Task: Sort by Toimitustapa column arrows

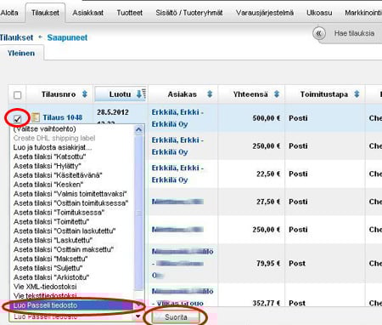Action: [357, 94]
